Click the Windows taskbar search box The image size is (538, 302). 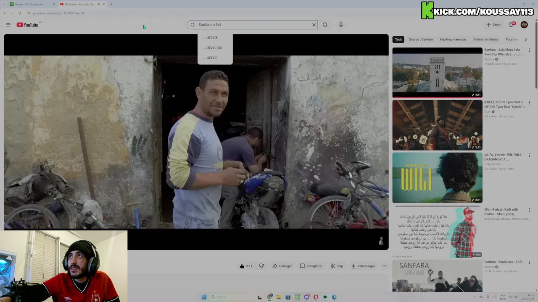231,297
